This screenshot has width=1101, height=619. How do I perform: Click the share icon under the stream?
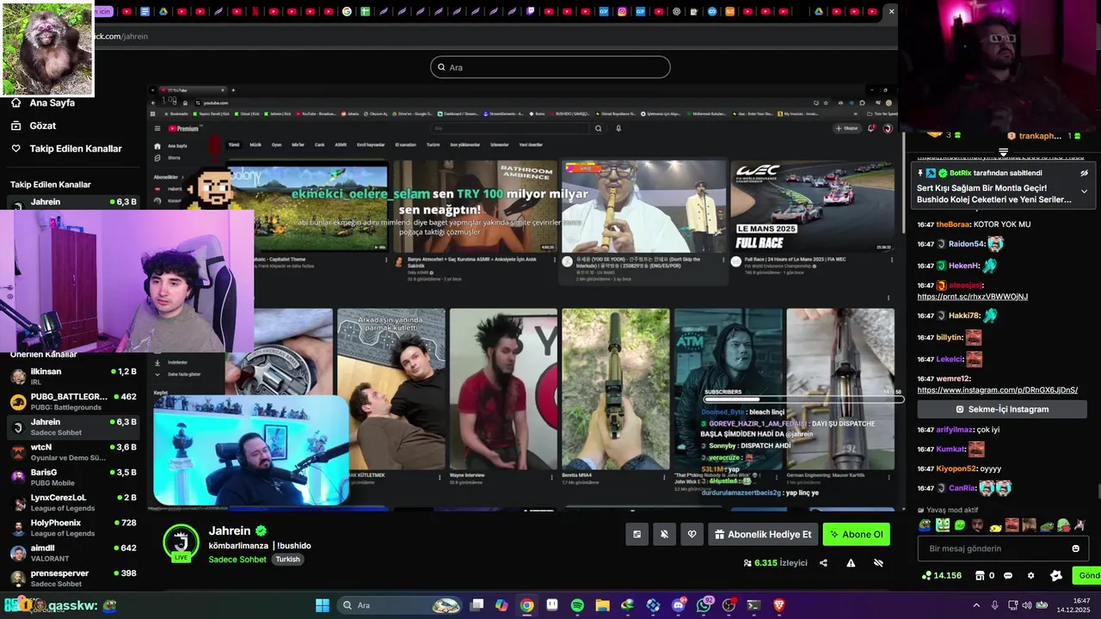tap(823, 563)
